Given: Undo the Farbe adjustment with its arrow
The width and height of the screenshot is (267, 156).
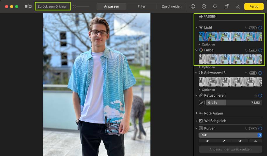Looking at the screenshot, I should pyautogui.click(x=246, y=50).
